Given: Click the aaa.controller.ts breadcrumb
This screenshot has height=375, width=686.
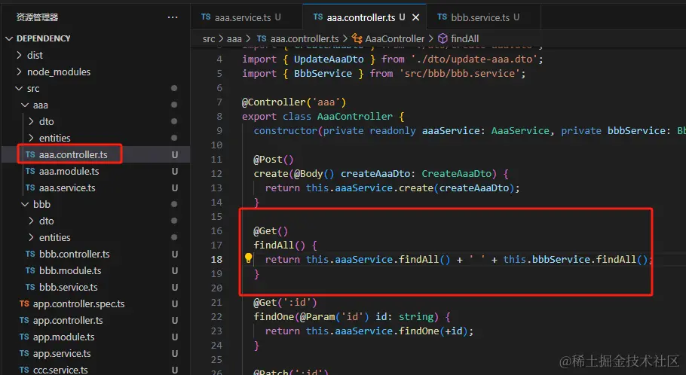Looking at the screenshot, I should coord(304,39).
